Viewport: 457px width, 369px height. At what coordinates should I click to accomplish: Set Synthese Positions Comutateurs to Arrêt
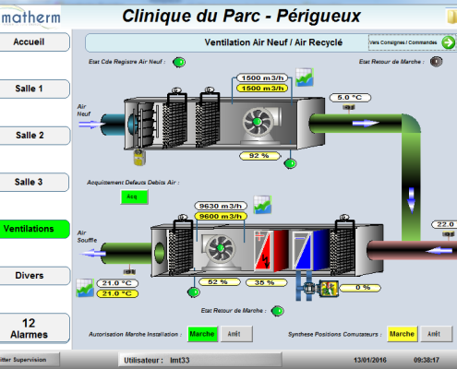[436, 334]
